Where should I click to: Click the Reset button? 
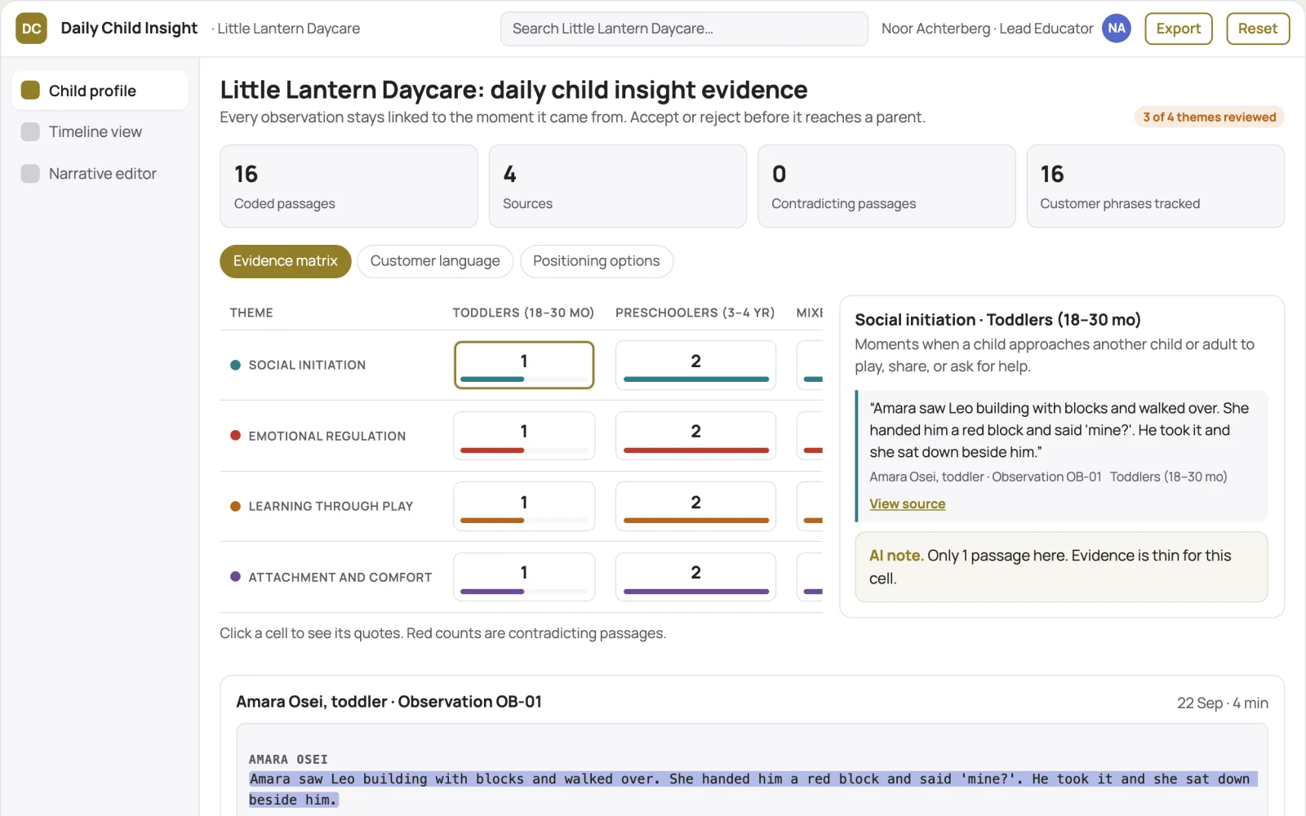(1257, 29)
